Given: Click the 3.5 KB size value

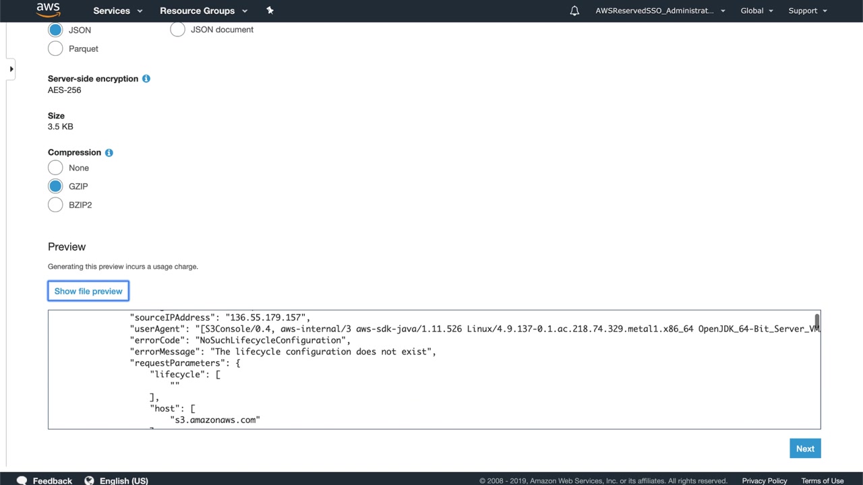Looking at the screenshot, I should (61, 127).
